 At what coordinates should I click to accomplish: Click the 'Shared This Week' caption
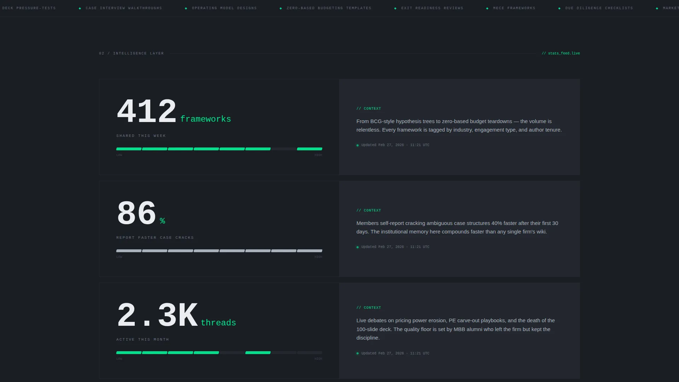point(141,136)
